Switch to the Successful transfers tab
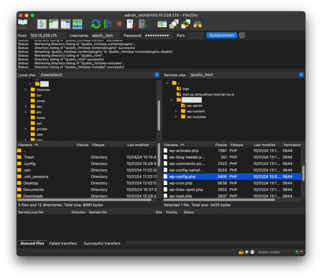The image size is (322, 278). (102, 243)
